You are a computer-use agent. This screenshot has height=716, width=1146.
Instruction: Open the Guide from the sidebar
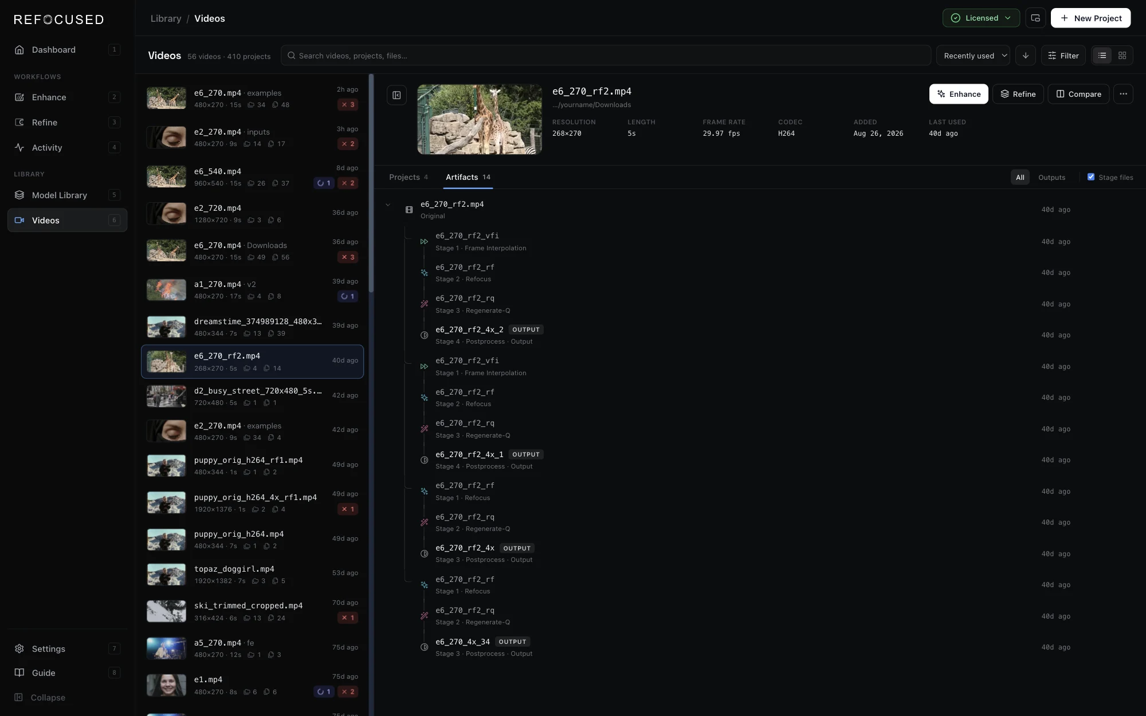coord(67,673)
